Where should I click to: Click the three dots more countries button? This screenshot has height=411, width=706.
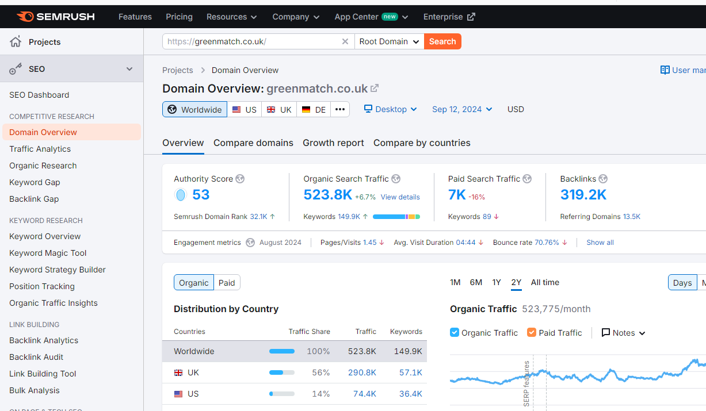pyautogui.click(x=340, y=109)
